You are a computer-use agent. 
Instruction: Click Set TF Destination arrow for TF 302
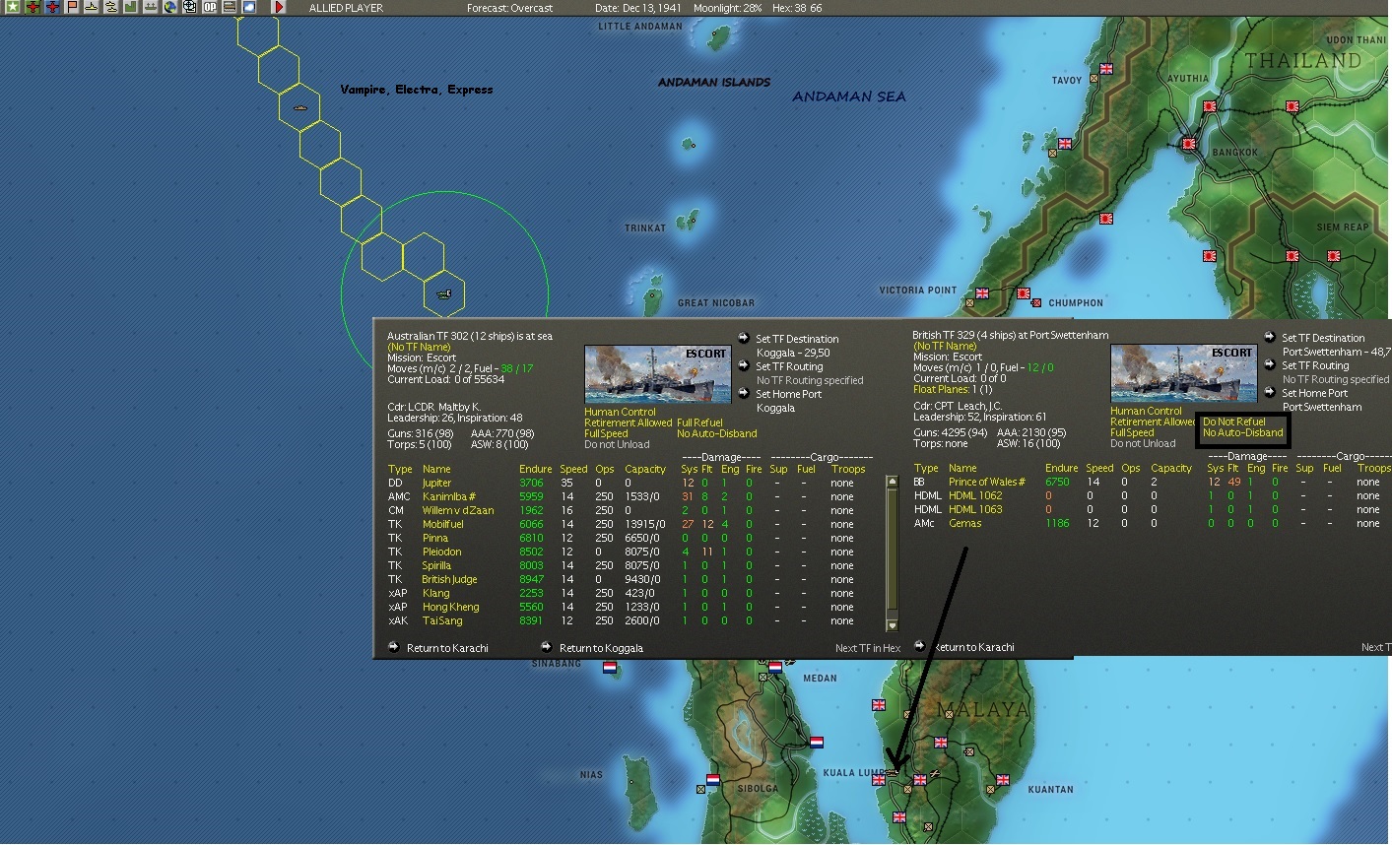click(x=745, y=339)
